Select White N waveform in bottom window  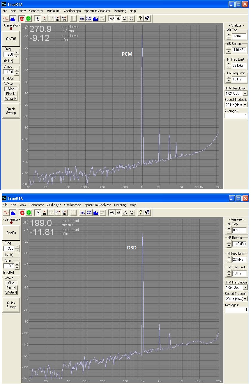coord(11,293)
